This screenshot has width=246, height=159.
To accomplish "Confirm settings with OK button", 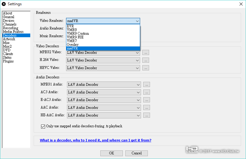I will coord(111,153).
